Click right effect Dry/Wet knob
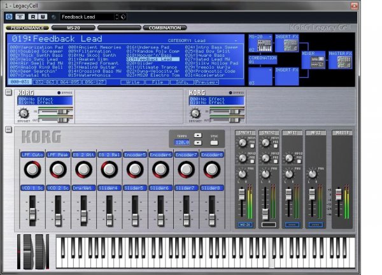Screen dimensions: 382x275 pos(195,114)
